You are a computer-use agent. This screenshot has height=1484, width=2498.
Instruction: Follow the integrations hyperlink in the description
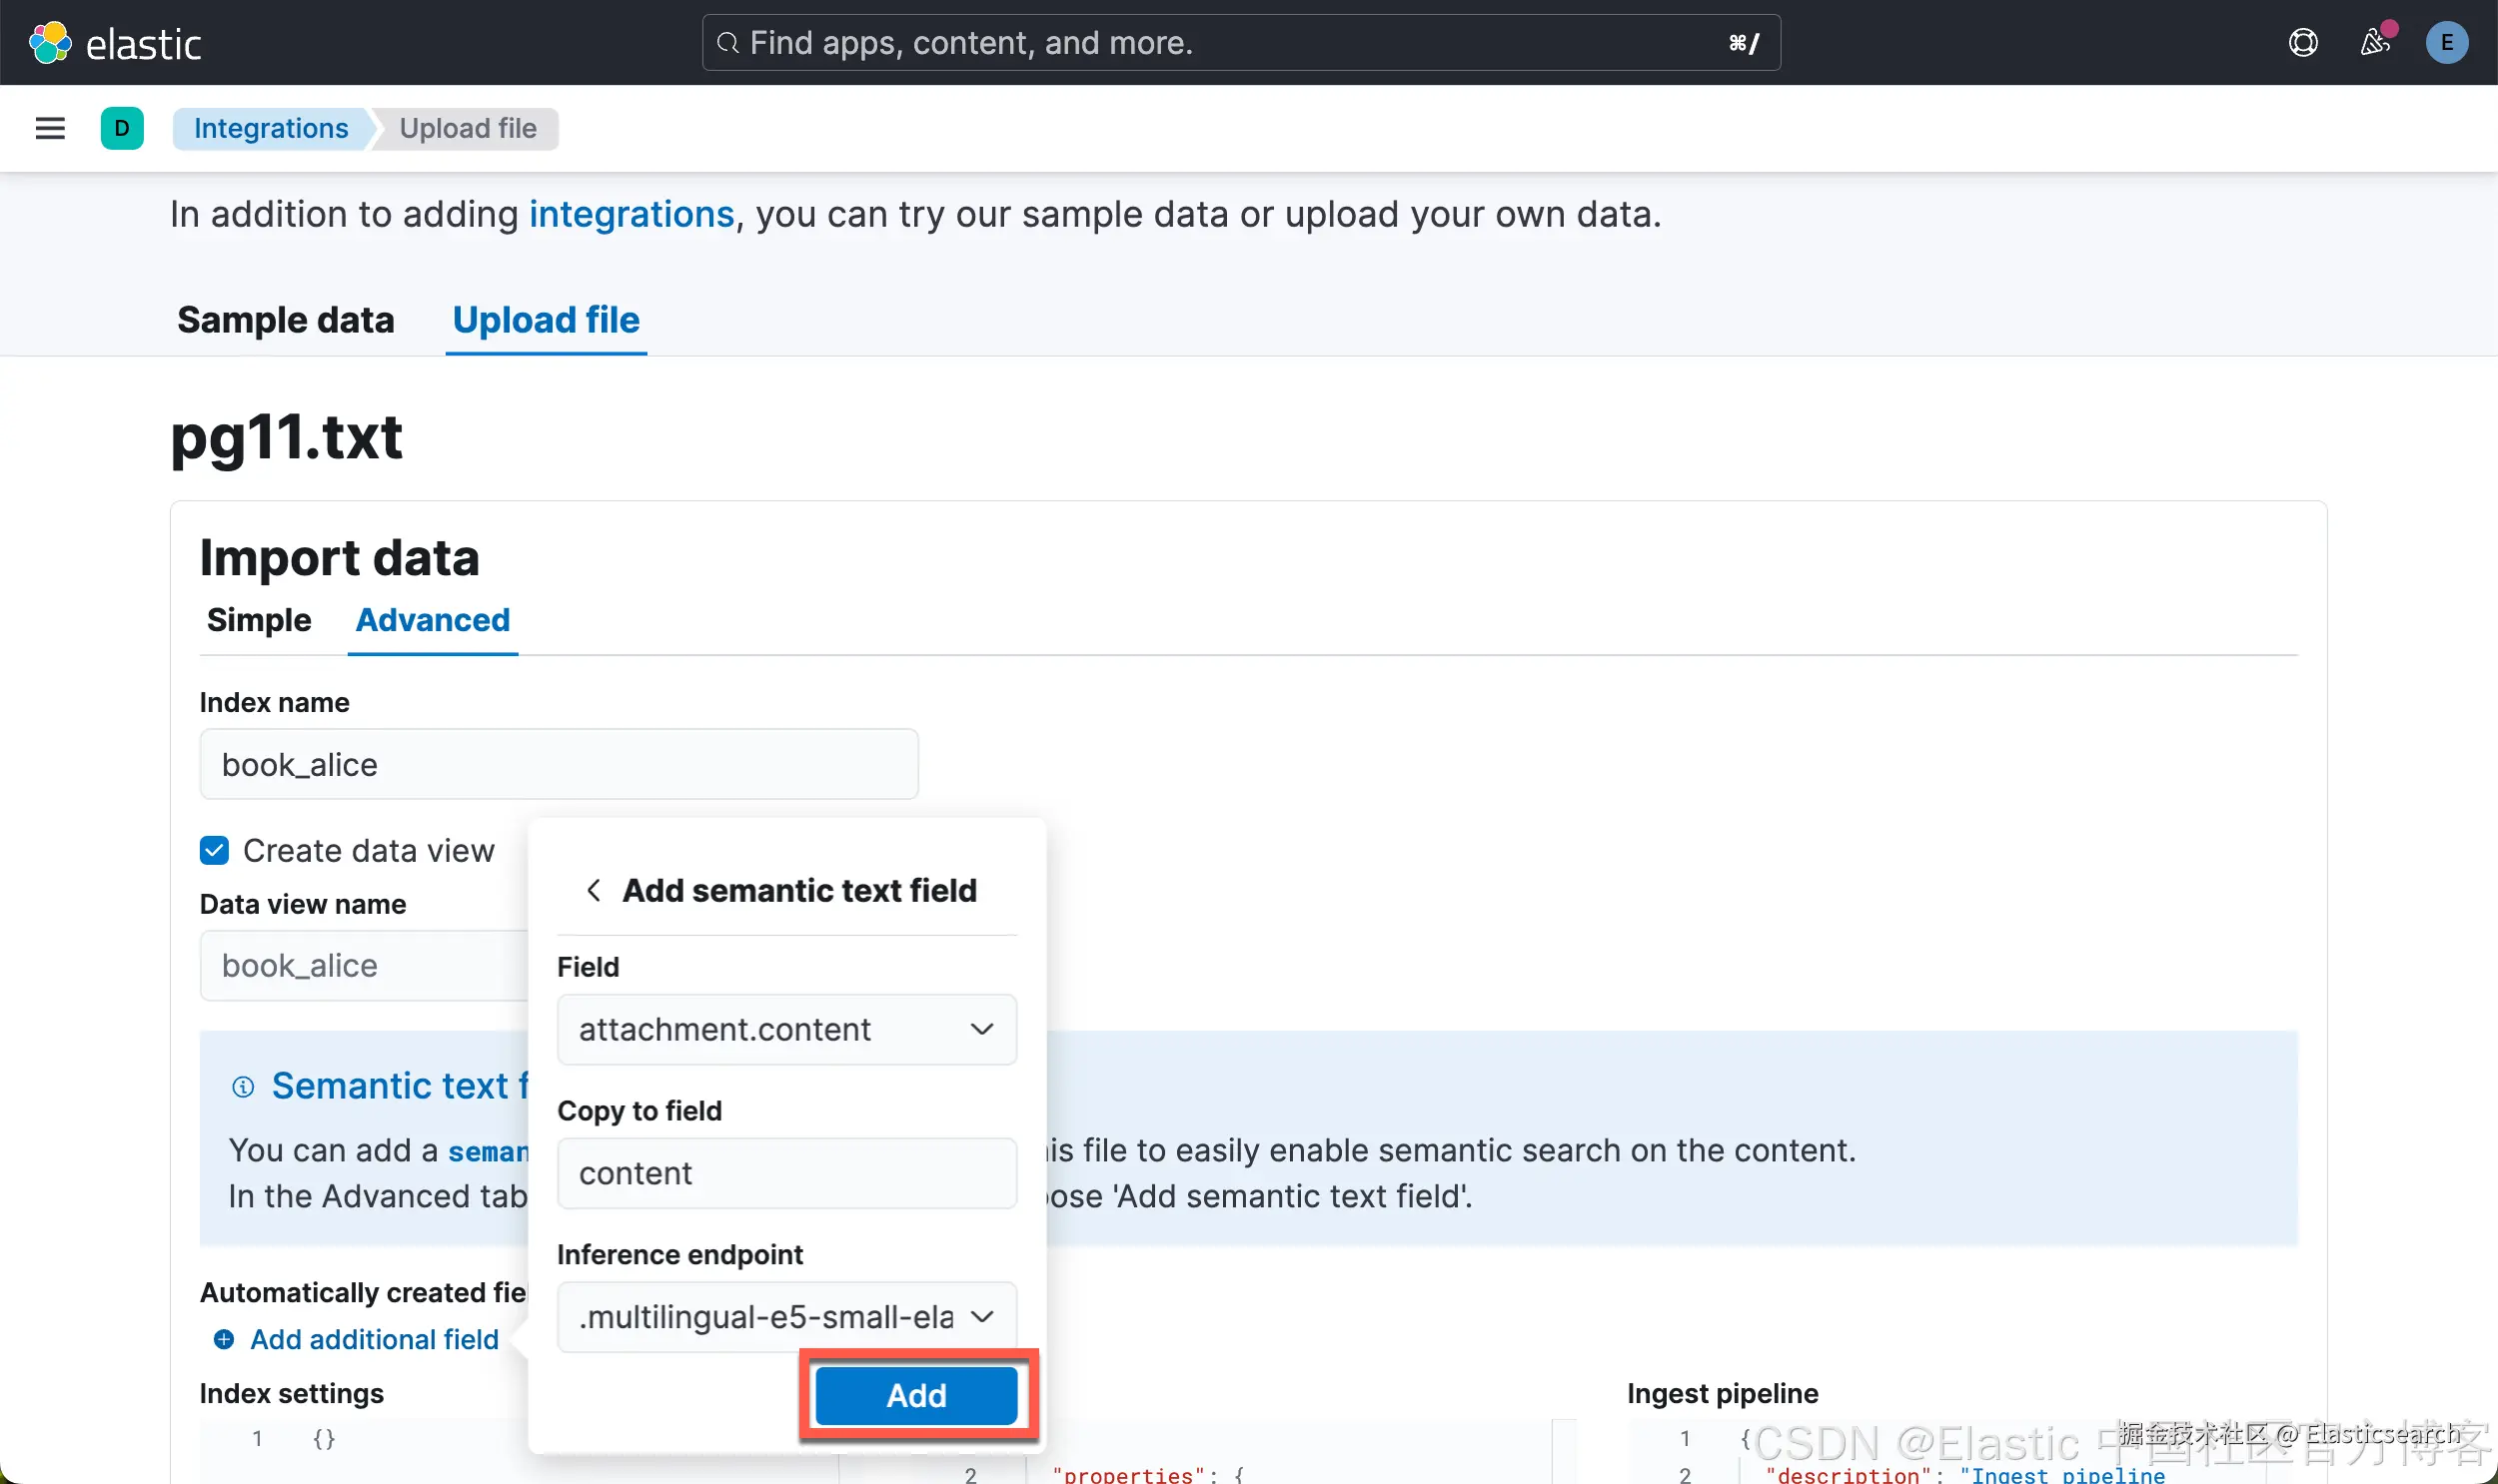[x=631, y=214]
